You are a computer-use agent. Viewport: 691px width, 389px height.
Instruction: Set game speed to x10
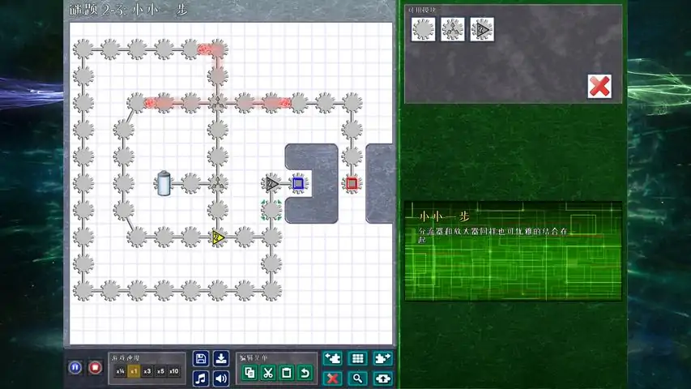click(x=174, y=371)
